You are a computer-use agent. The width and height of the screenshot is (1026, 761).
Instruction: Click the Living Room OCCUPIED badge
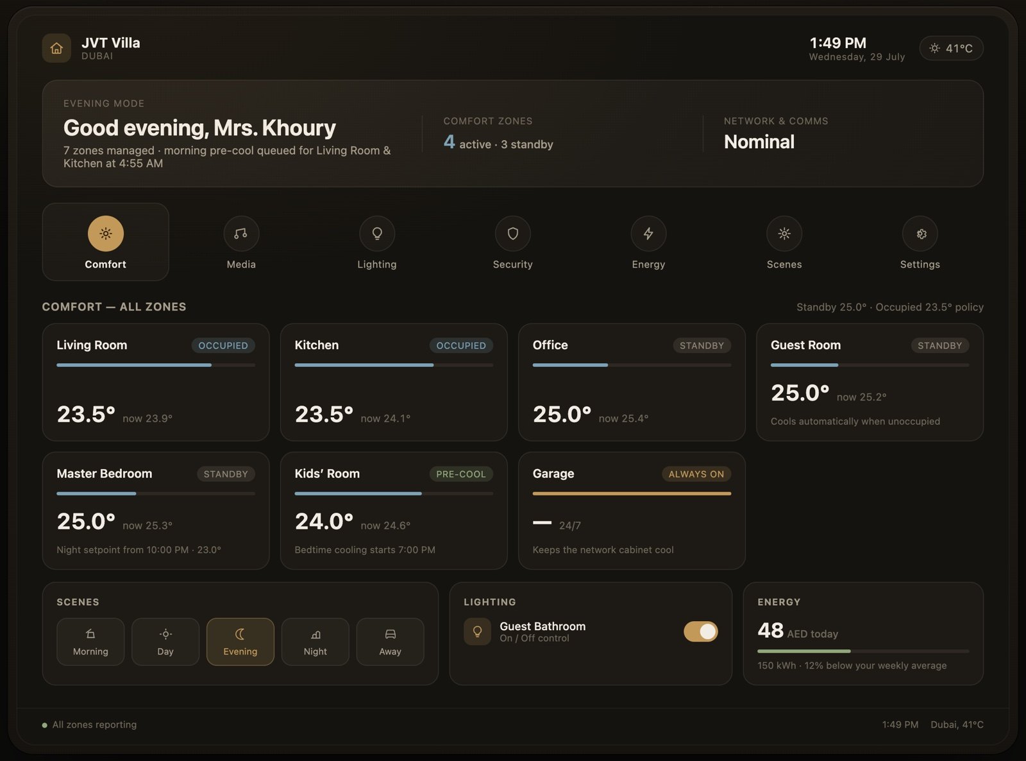coord(223,345)
